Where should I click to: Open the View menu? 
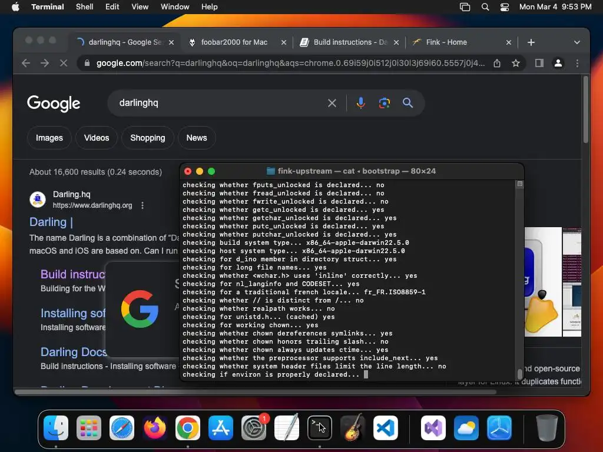pyautogui.click(x=140, y=7)
